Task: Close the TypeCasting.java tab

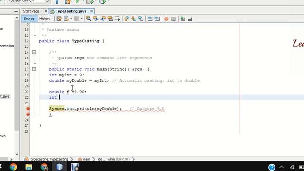Action: [x=91, y=11]
